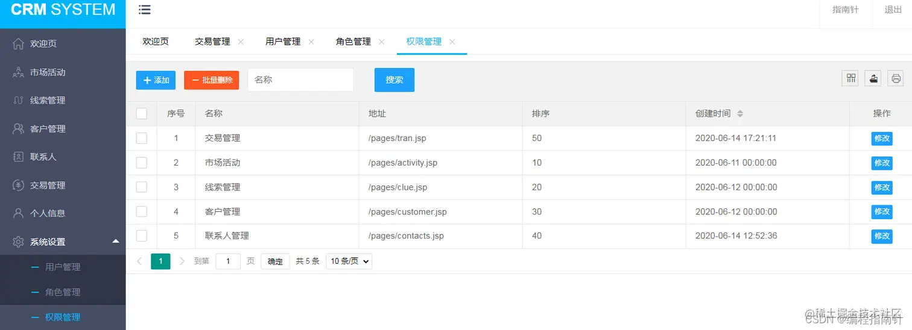The width and height of the screenshot is (912, 330).
Task: Click the 个人信息 person sidebar icon
Action: tap(19, 213)
